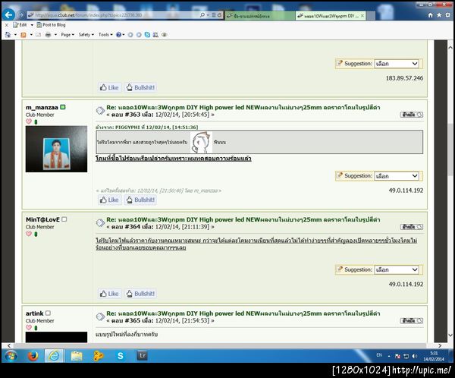Open MinT@LovE's user profile link
Viewport: 455px width, 378px height.
coord(42,219)
